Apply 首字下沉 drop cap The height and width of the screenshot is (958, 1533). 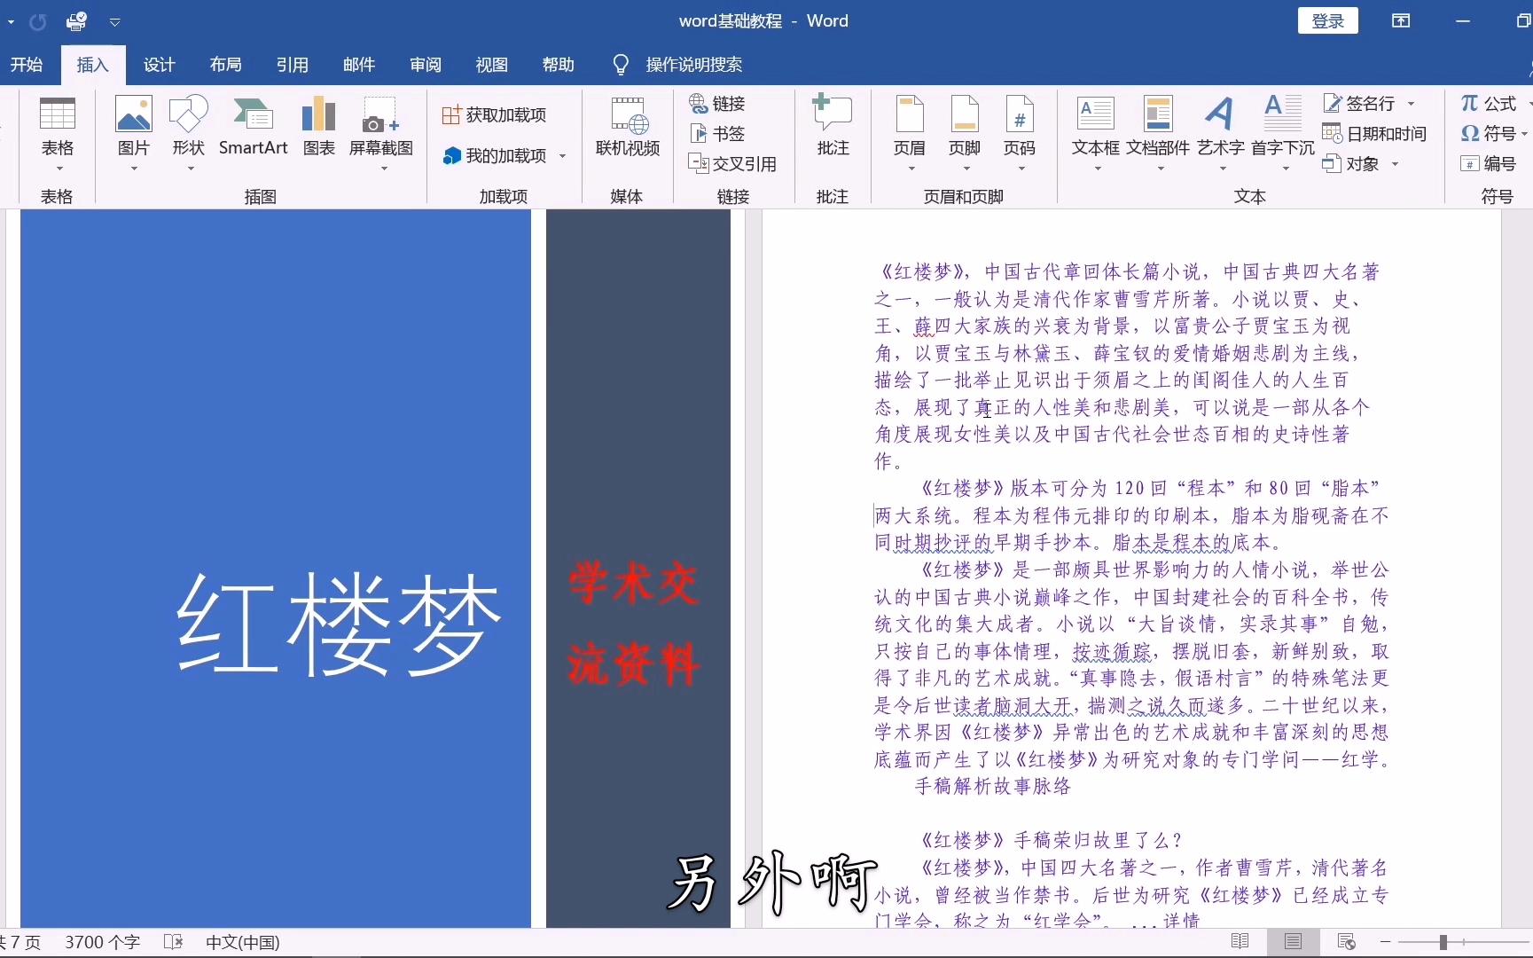pos(1283,133)
